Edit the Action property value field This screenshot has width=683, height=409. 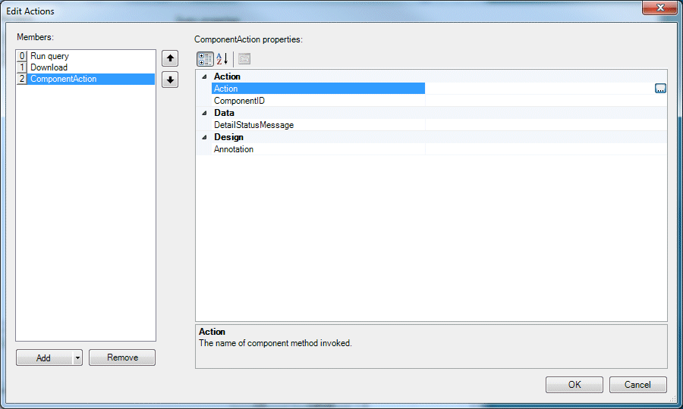coord(540,89)
